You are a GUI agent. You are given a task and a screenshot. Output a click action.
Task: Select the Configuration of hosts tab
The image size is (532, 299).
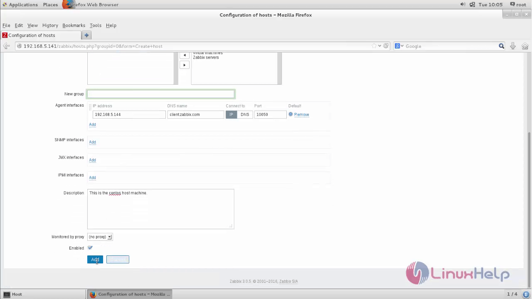point(41,35)
